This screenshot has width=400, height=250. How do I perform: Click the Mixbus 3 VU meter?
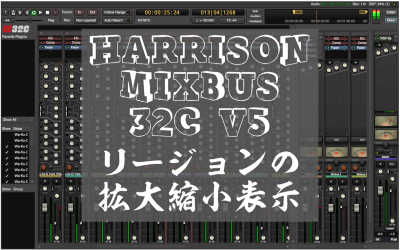coord(359,152)
